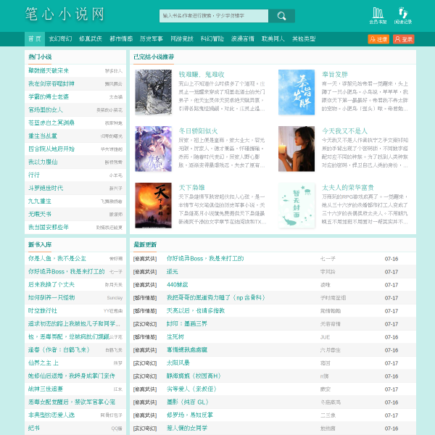Open the snowy cover of 钱难赚，鬼难收

(153, 92)
